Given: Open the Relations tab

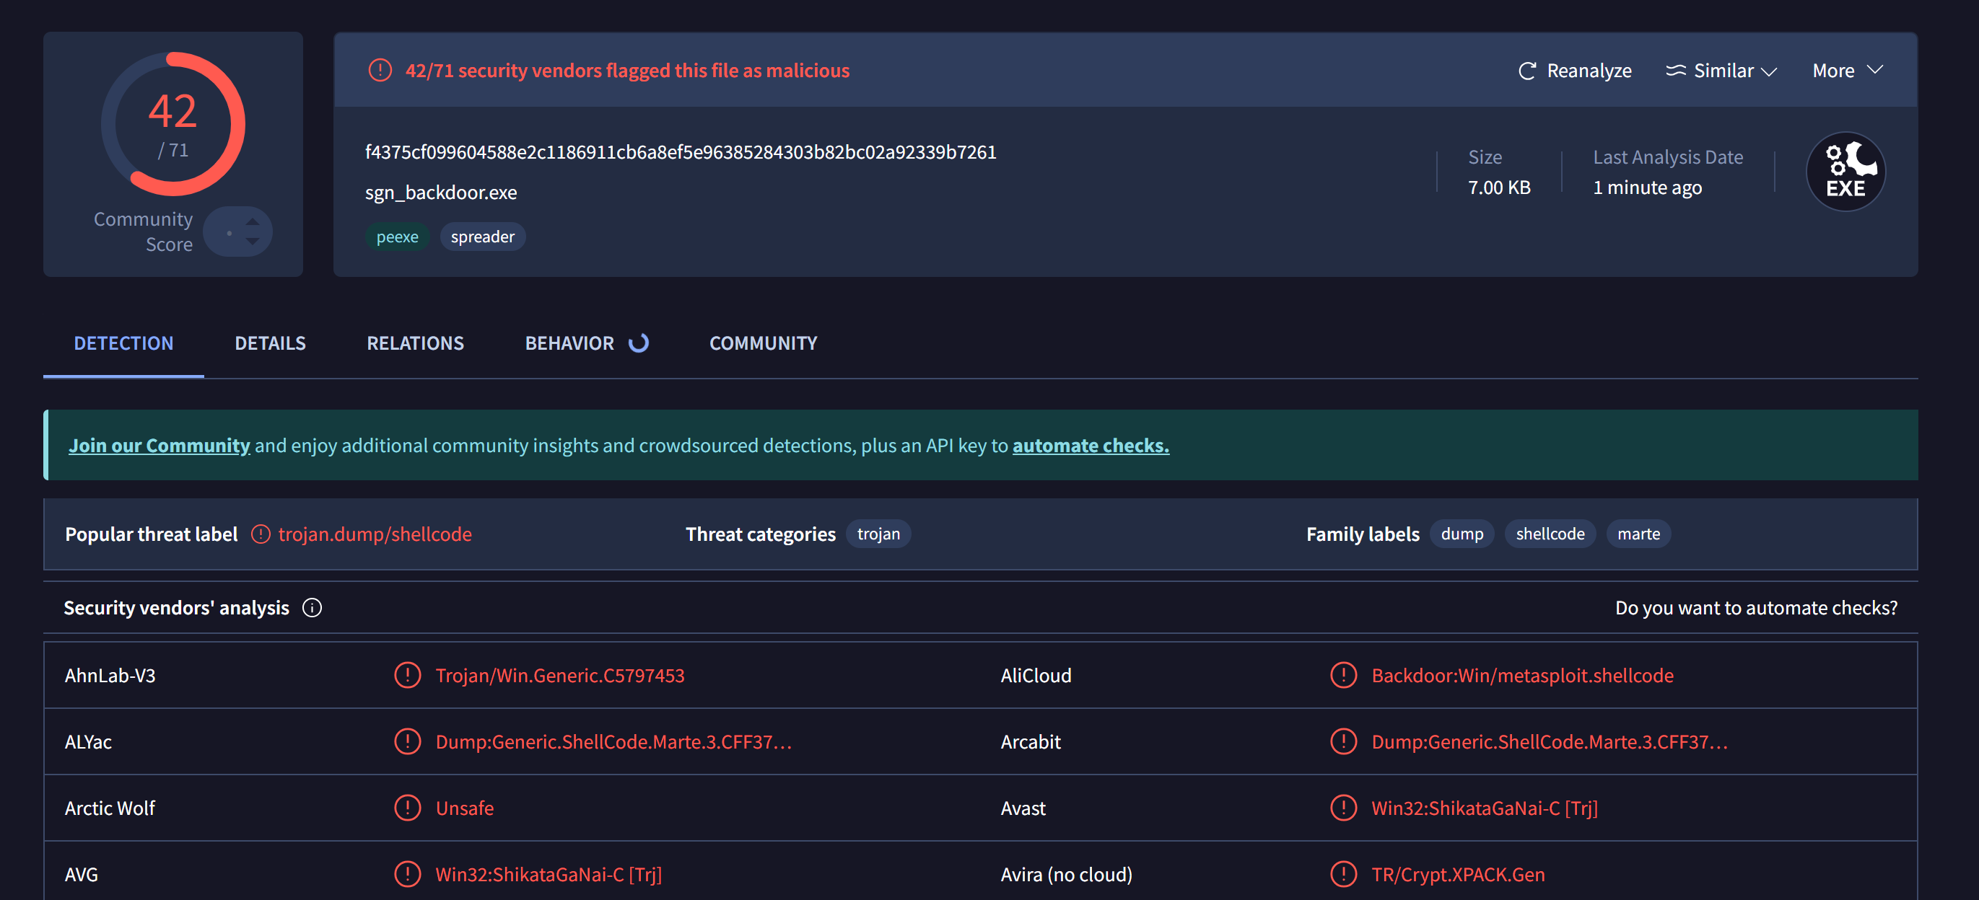Looking at the screenshot, I should 415,343.
